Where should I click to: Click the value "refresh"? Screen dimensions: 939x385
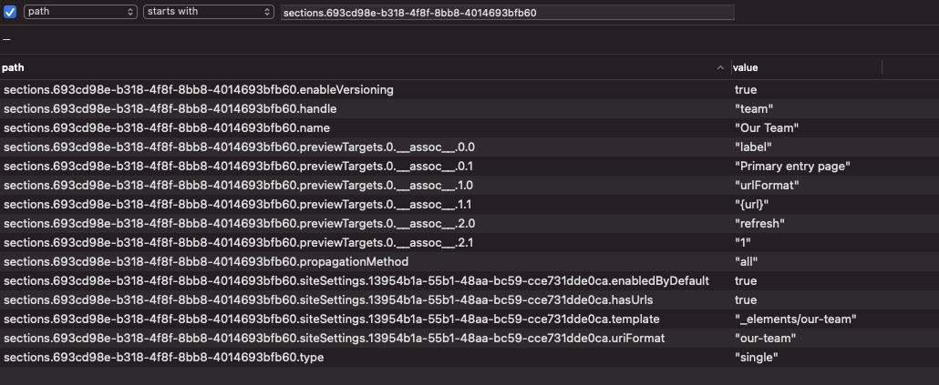(x=760, y=224)
